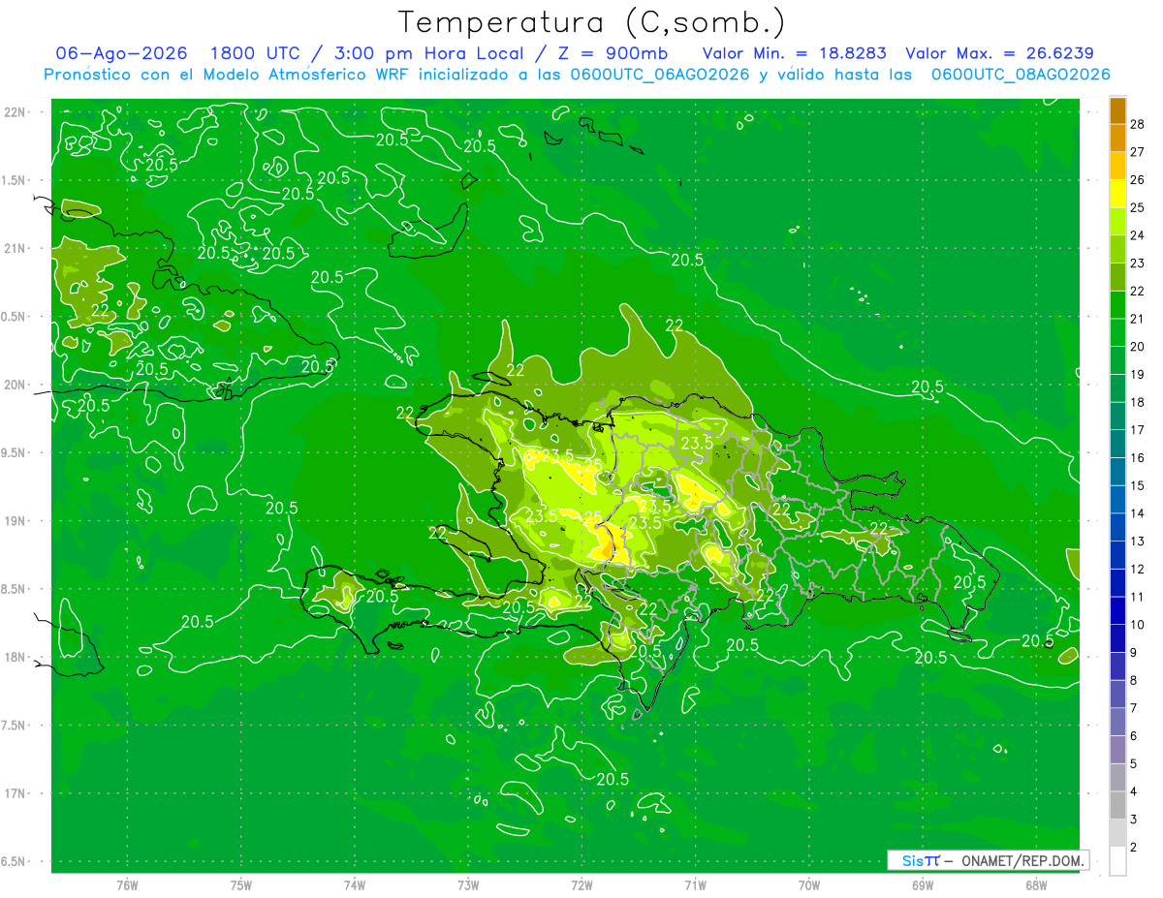1163x898 pixels.
Task: Click the SisTT - ONAMET/REP.DOM. logo box
Action: (x=989, y=860)
